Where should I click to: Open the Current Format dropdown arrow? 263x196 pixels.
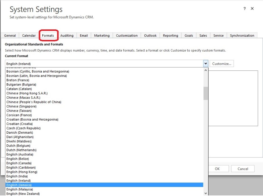click(206, 63)
